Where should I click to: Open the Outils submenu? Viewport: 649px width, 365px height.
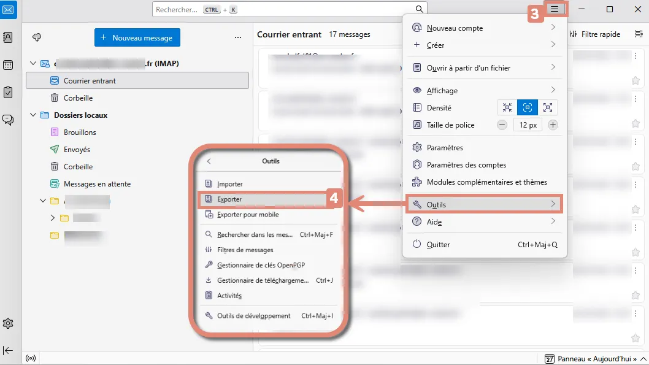tap(485, 204)
